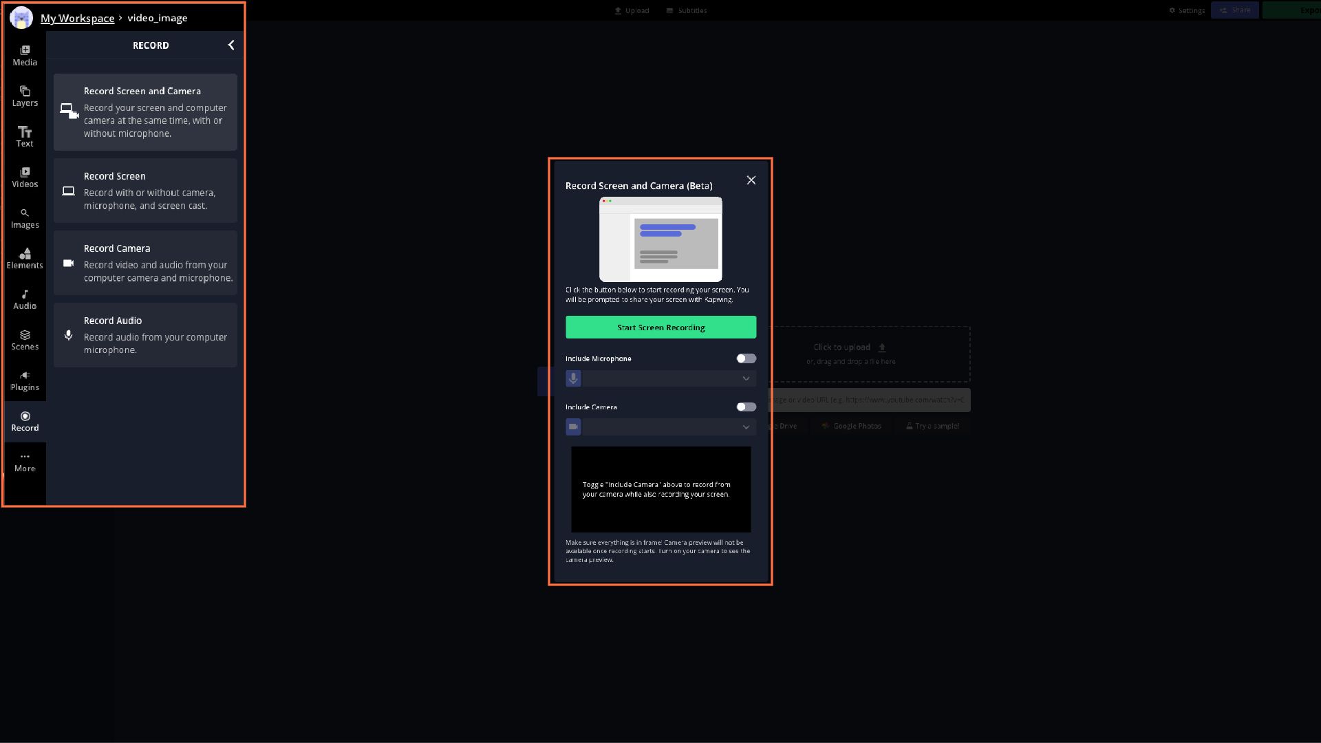Screen dimensions: 1321x743
Task: Open the Elements sidebar panel
Action: pyautogui.click(x=25, y=258)
